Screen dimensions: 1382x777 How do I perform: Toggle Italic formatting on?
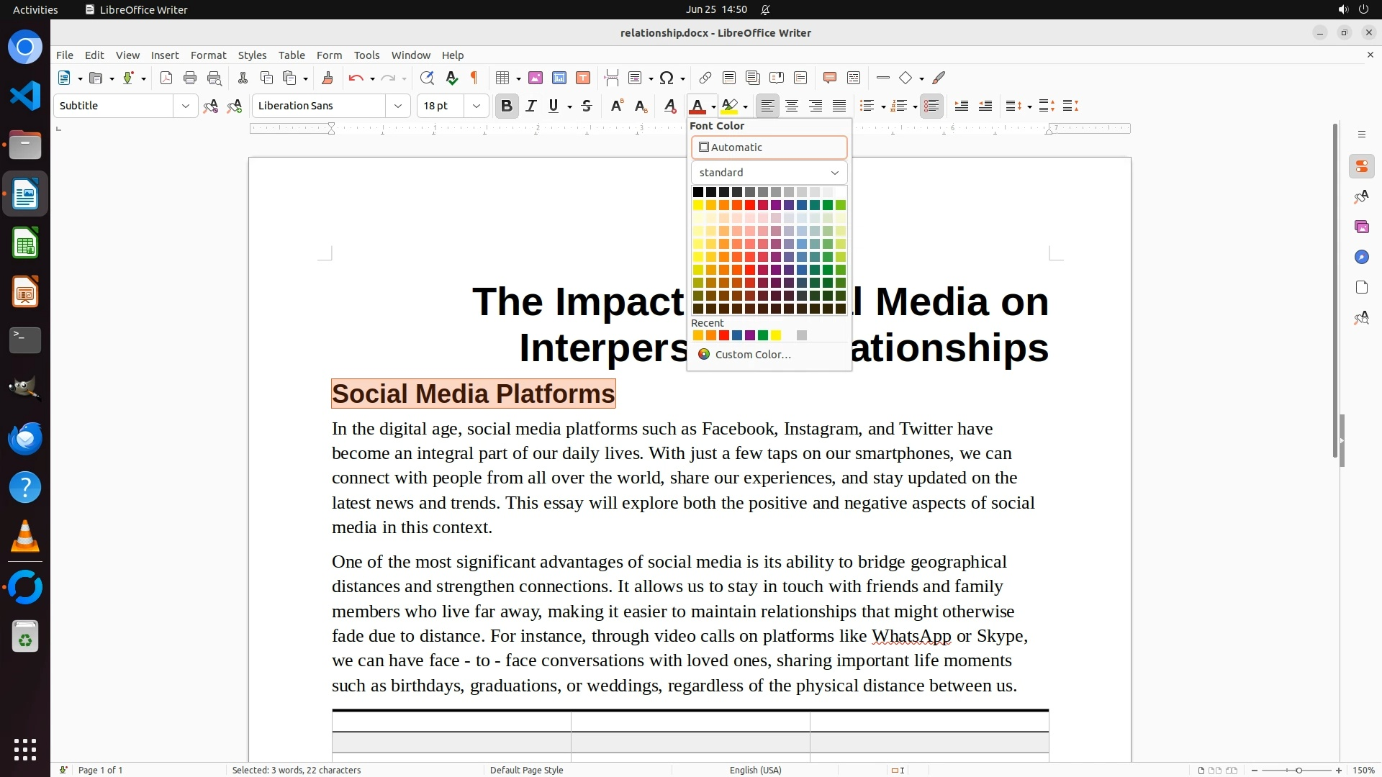pos(531,106)
